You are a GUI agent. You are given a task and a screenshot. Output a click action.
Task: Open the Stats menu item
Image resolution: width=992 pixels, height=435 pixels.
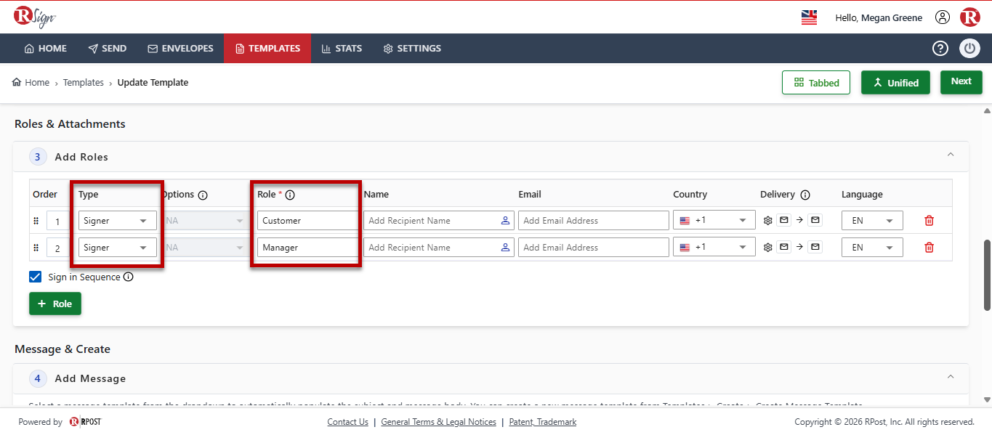(x=342, y=49)
